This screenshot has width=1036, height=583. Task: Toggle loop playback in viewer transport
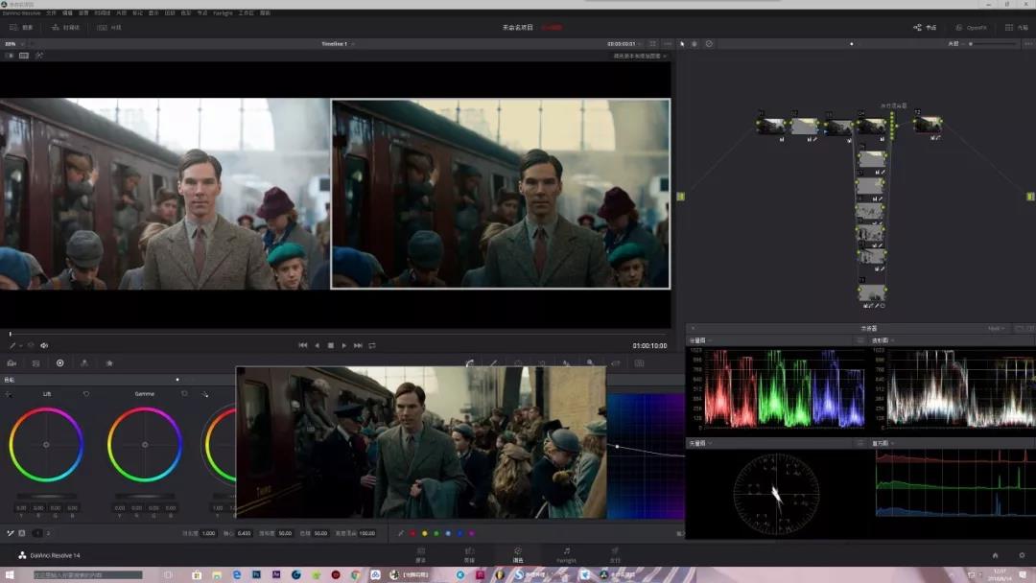[x=372, y=345]
